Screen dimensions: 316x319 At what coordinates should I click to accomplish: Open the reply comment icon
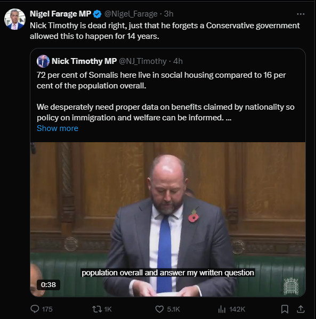tap(35, 309)
